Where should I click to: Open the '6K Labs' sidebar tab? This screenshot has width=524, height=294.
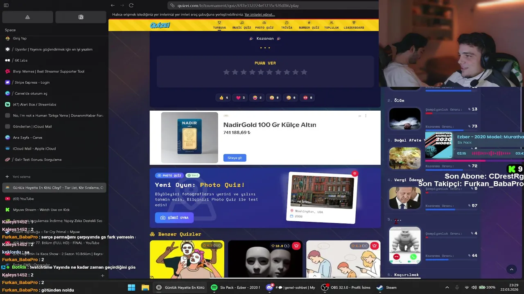pos(54,60)
